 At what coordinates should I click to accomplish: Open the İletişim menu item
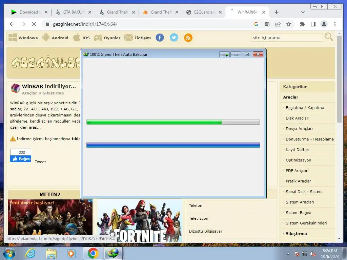pos(138,38)
